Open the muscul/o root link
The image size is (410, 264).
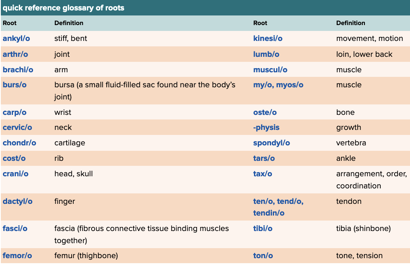(270, 70)
